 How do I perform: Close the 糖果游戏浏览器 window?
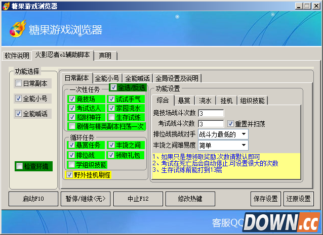[x=316, y=6]
